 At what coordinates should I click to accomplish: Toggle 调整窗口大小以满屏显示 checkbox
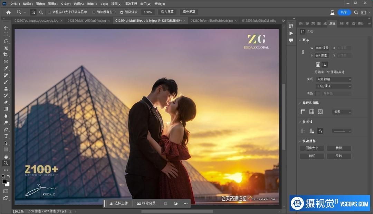(49, 12)
